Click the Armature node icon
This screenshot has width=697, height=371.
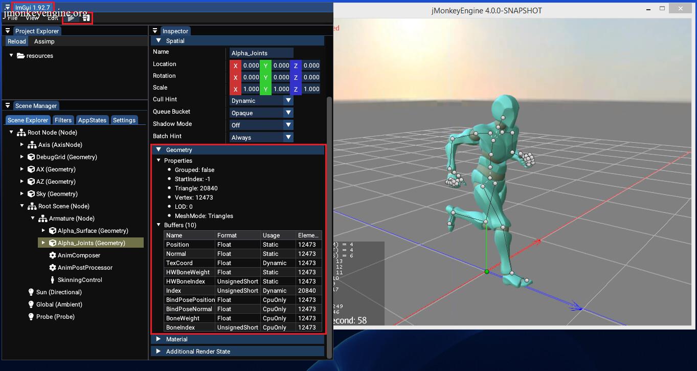[x=42, y=219]
